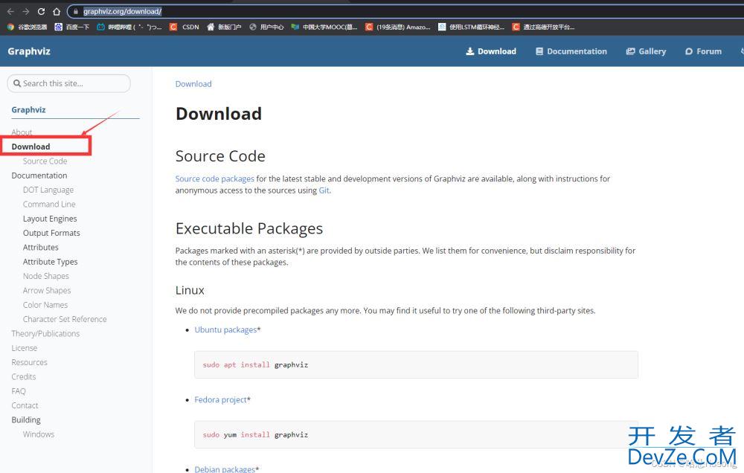744x473 pixels.
Task: Open Arrow Shapes in the sidebar
Action: tap(47, 290)
